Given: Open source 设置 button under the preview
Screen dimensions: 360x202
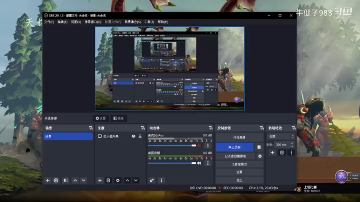Looking at the screenshot, I should pos(101,119).
